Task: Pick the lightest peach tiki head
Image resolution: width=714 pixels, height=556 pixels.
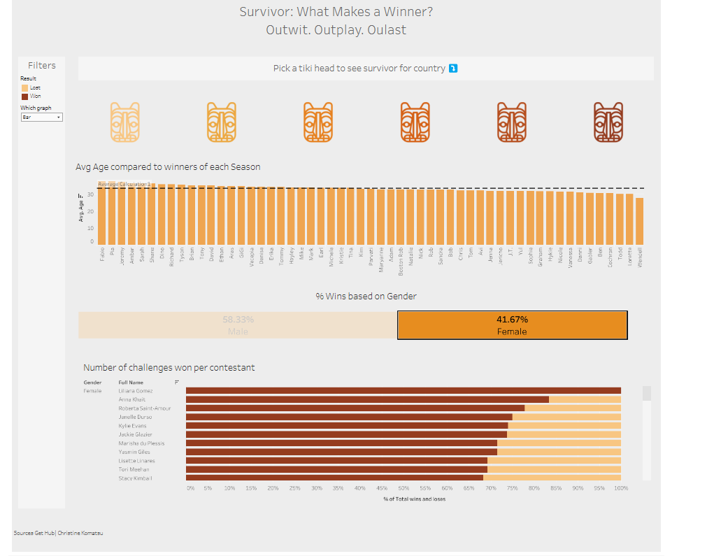Action: [124, 122]
